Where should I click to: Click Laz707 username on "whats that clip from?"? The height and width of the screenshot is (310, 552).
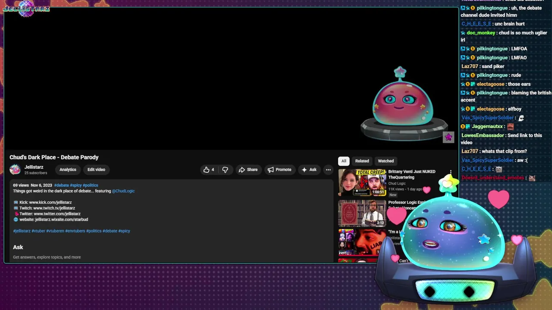click(470, 151)
